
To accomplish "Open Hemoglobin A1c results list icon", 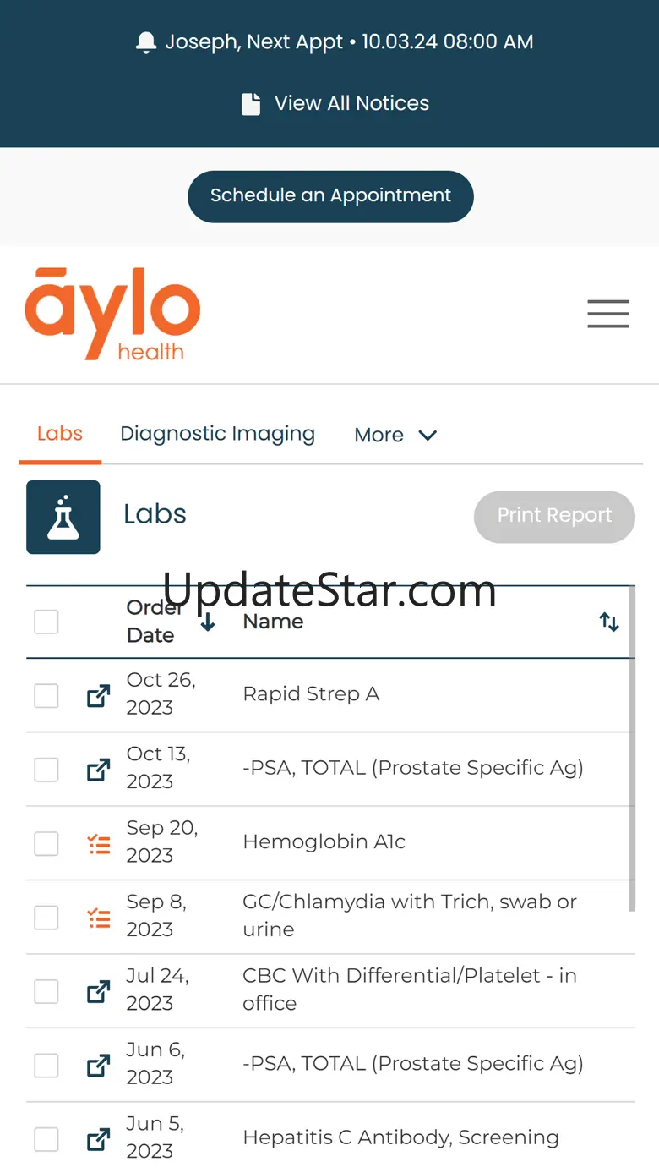I will tap(99, 844).
